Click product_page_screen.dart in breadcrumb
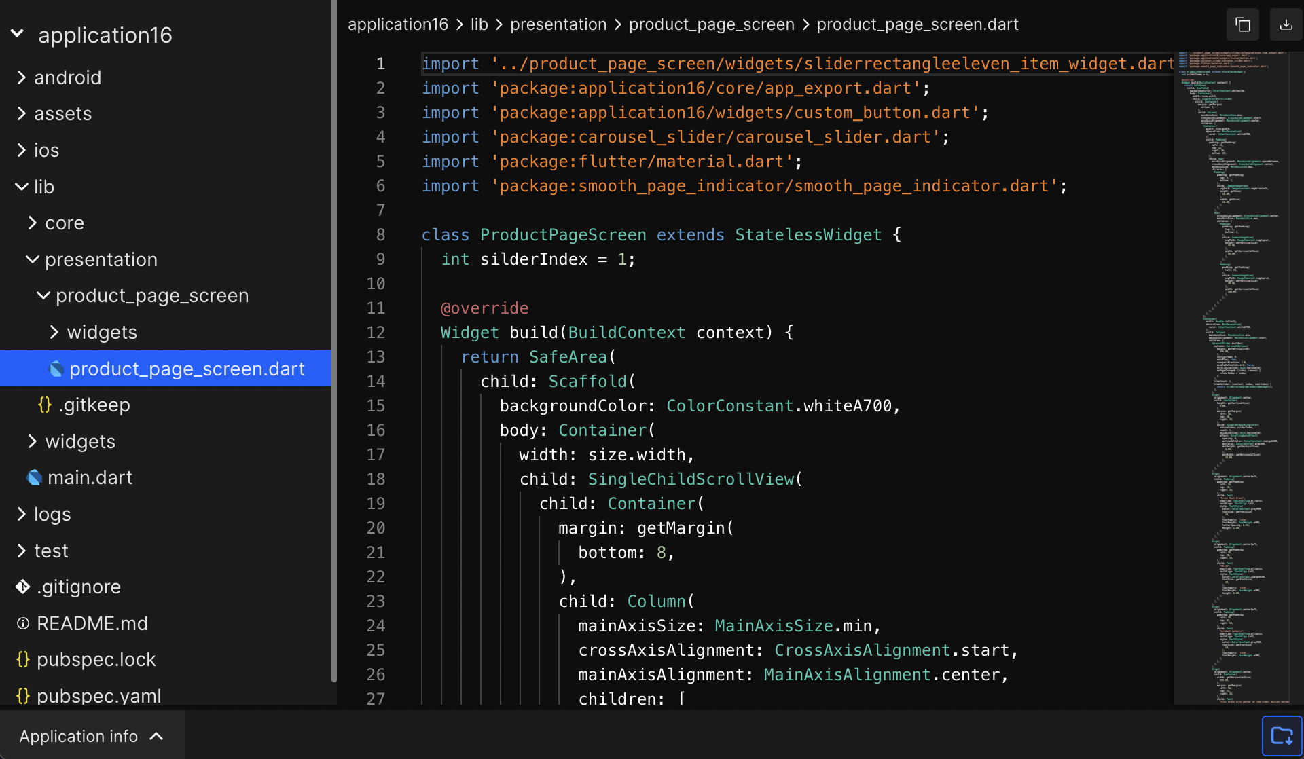Screen dimensions: 1304x759 tap(918, 24)
